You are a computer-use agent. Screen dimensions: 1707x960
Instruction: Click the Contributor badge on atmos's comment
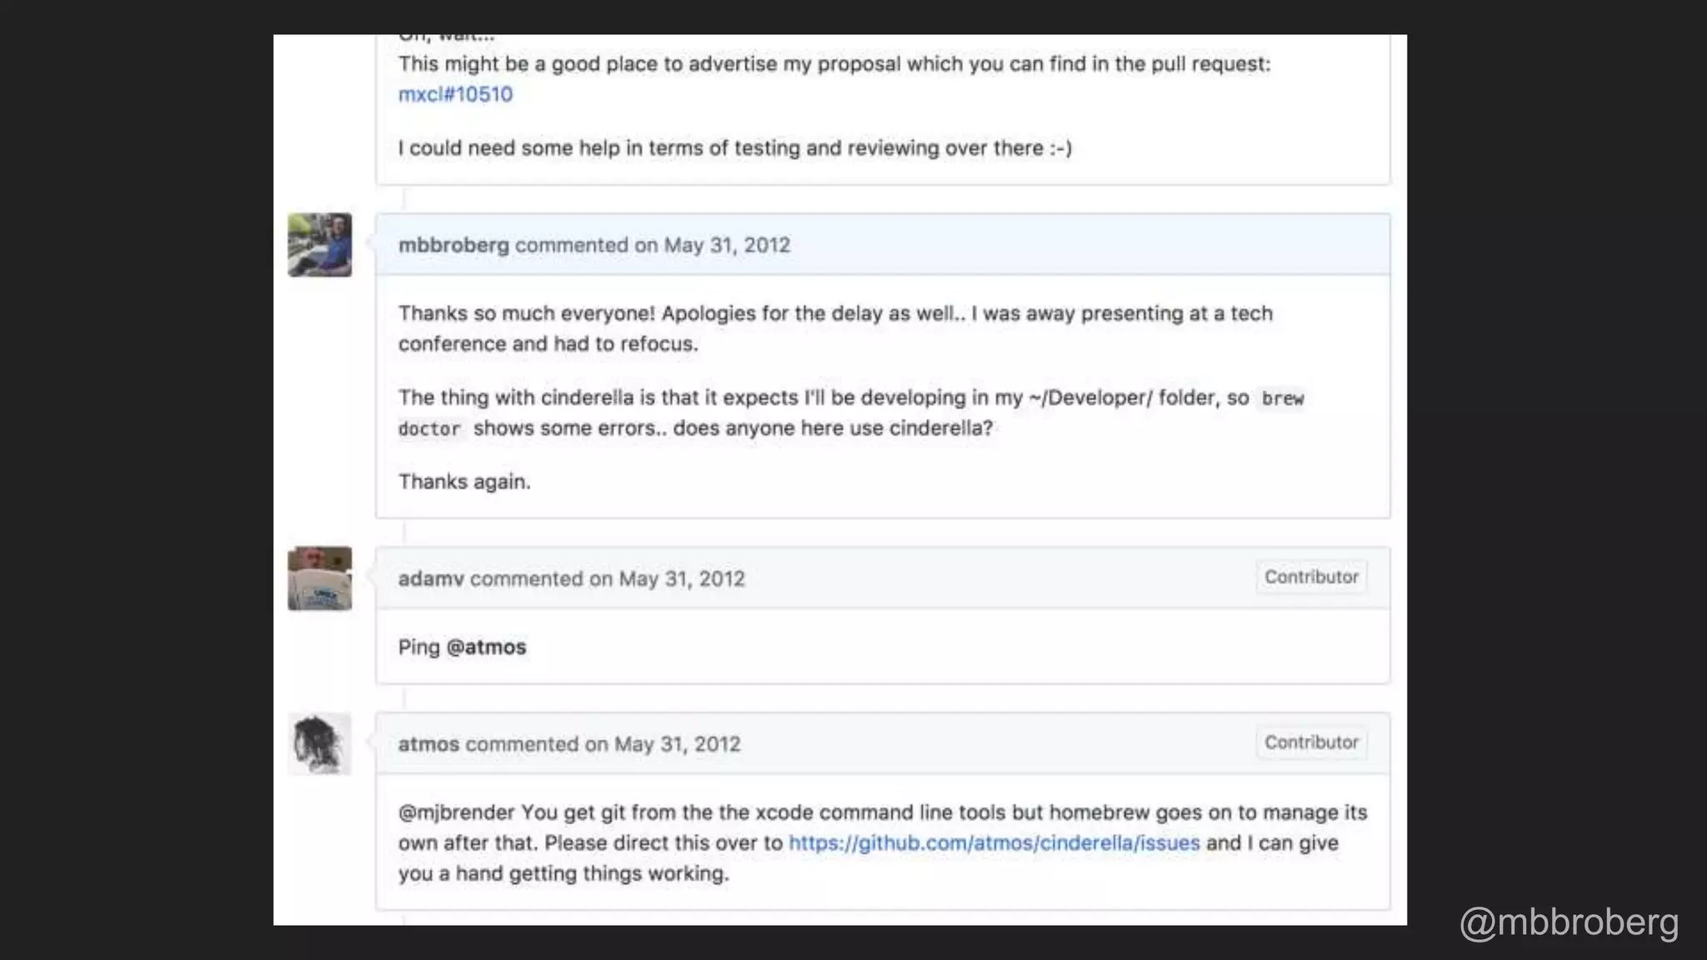1310,742
